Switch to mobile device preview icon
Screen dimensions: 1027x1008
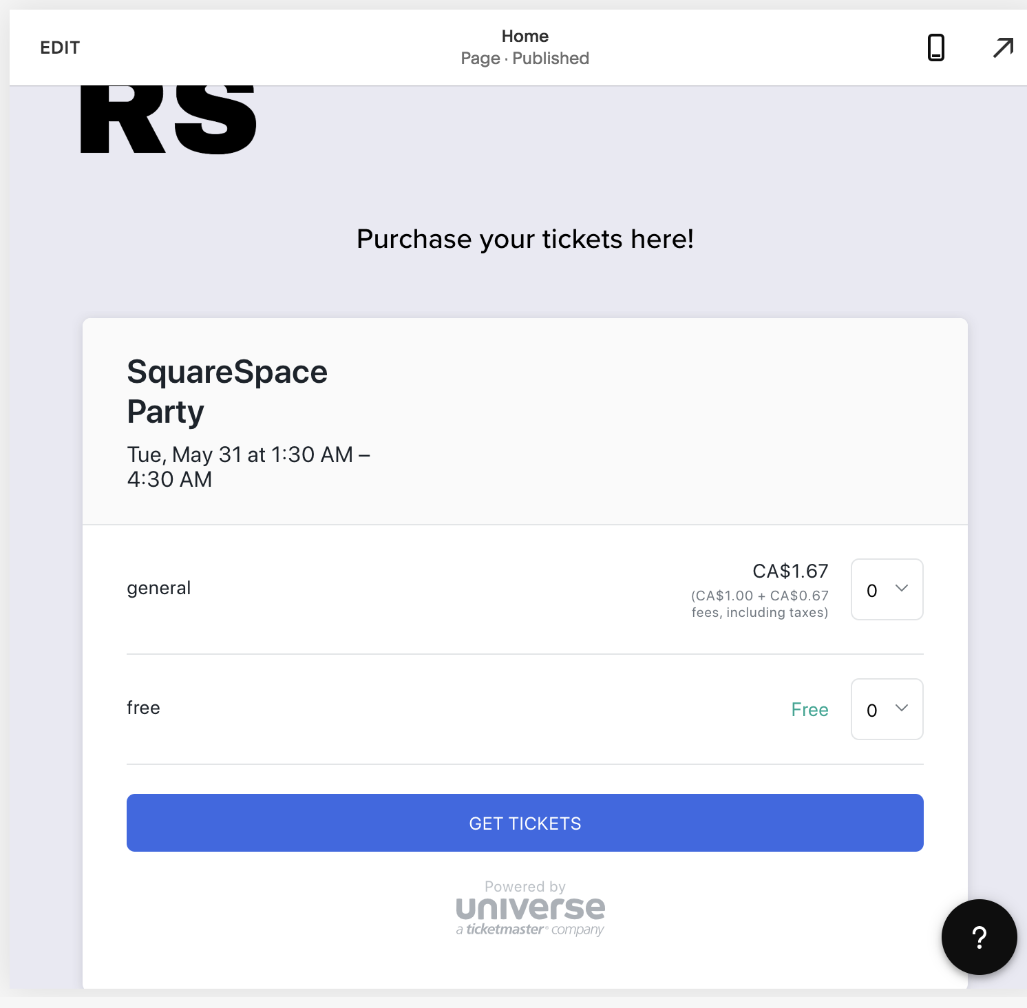(936, 48)
